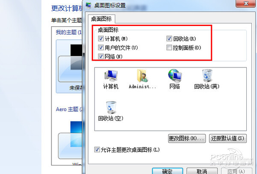Uncheck the 计算机(M) checkbox

(101, 39)
